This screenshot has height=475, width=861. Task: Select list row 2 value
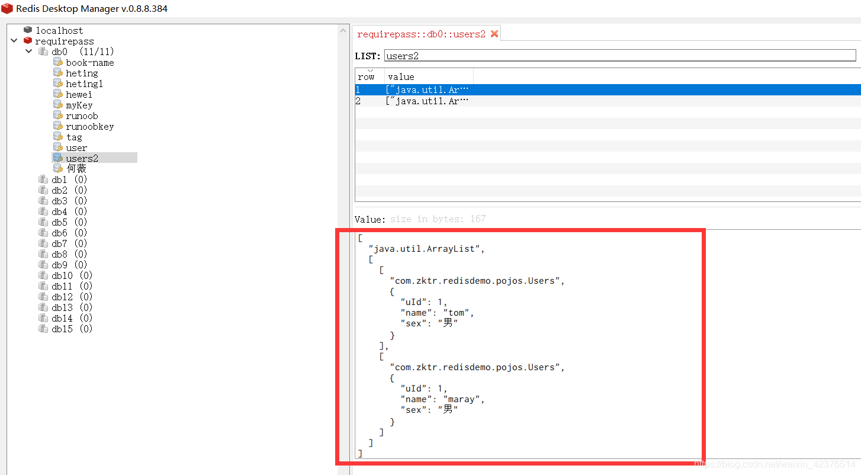(x=427, y=101)
